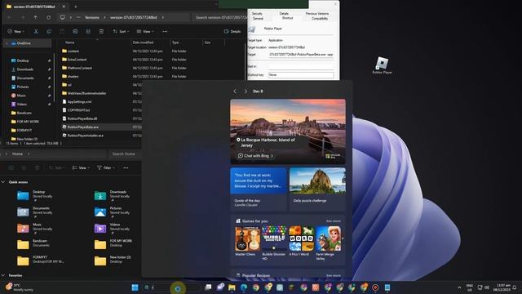Open the View dropdown in lower Explorer window
This screenshot has height=294, width=522.
click(81, 167)
